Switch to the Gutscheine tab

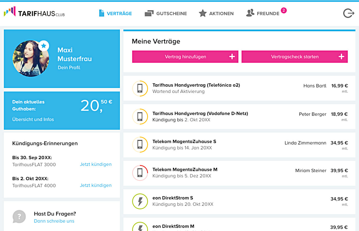pos(166,13)
